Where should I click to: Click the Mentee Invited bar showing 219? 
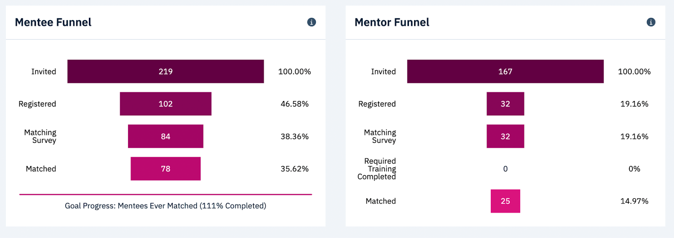[166, 72]
